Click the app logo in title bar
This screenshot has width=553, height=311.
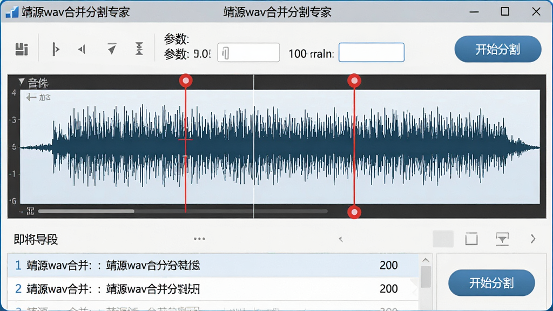pos(12,12)
